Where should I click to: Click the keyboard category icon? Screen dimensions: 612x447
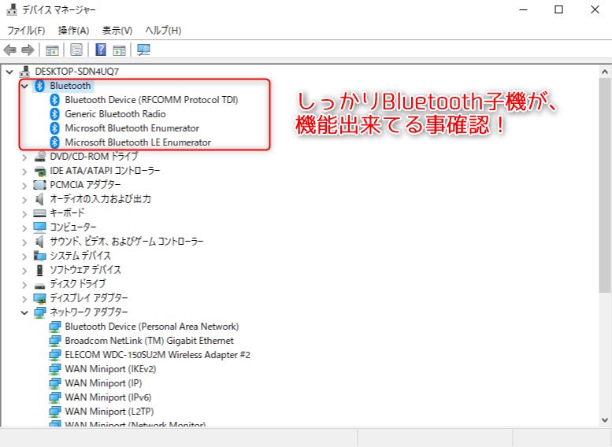[x=40, y=213]
